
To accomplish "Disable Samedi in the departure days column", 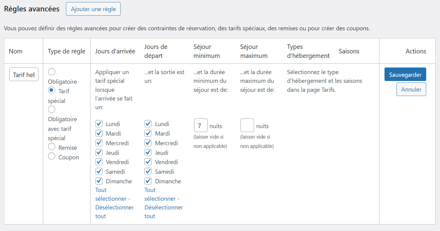I will click(x=148, y=171).
